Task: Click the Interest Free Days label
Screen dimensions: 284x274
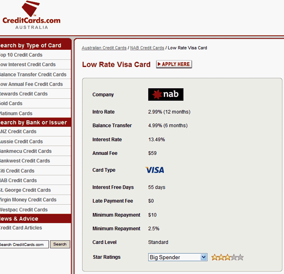Action: [x=113, y=187]
